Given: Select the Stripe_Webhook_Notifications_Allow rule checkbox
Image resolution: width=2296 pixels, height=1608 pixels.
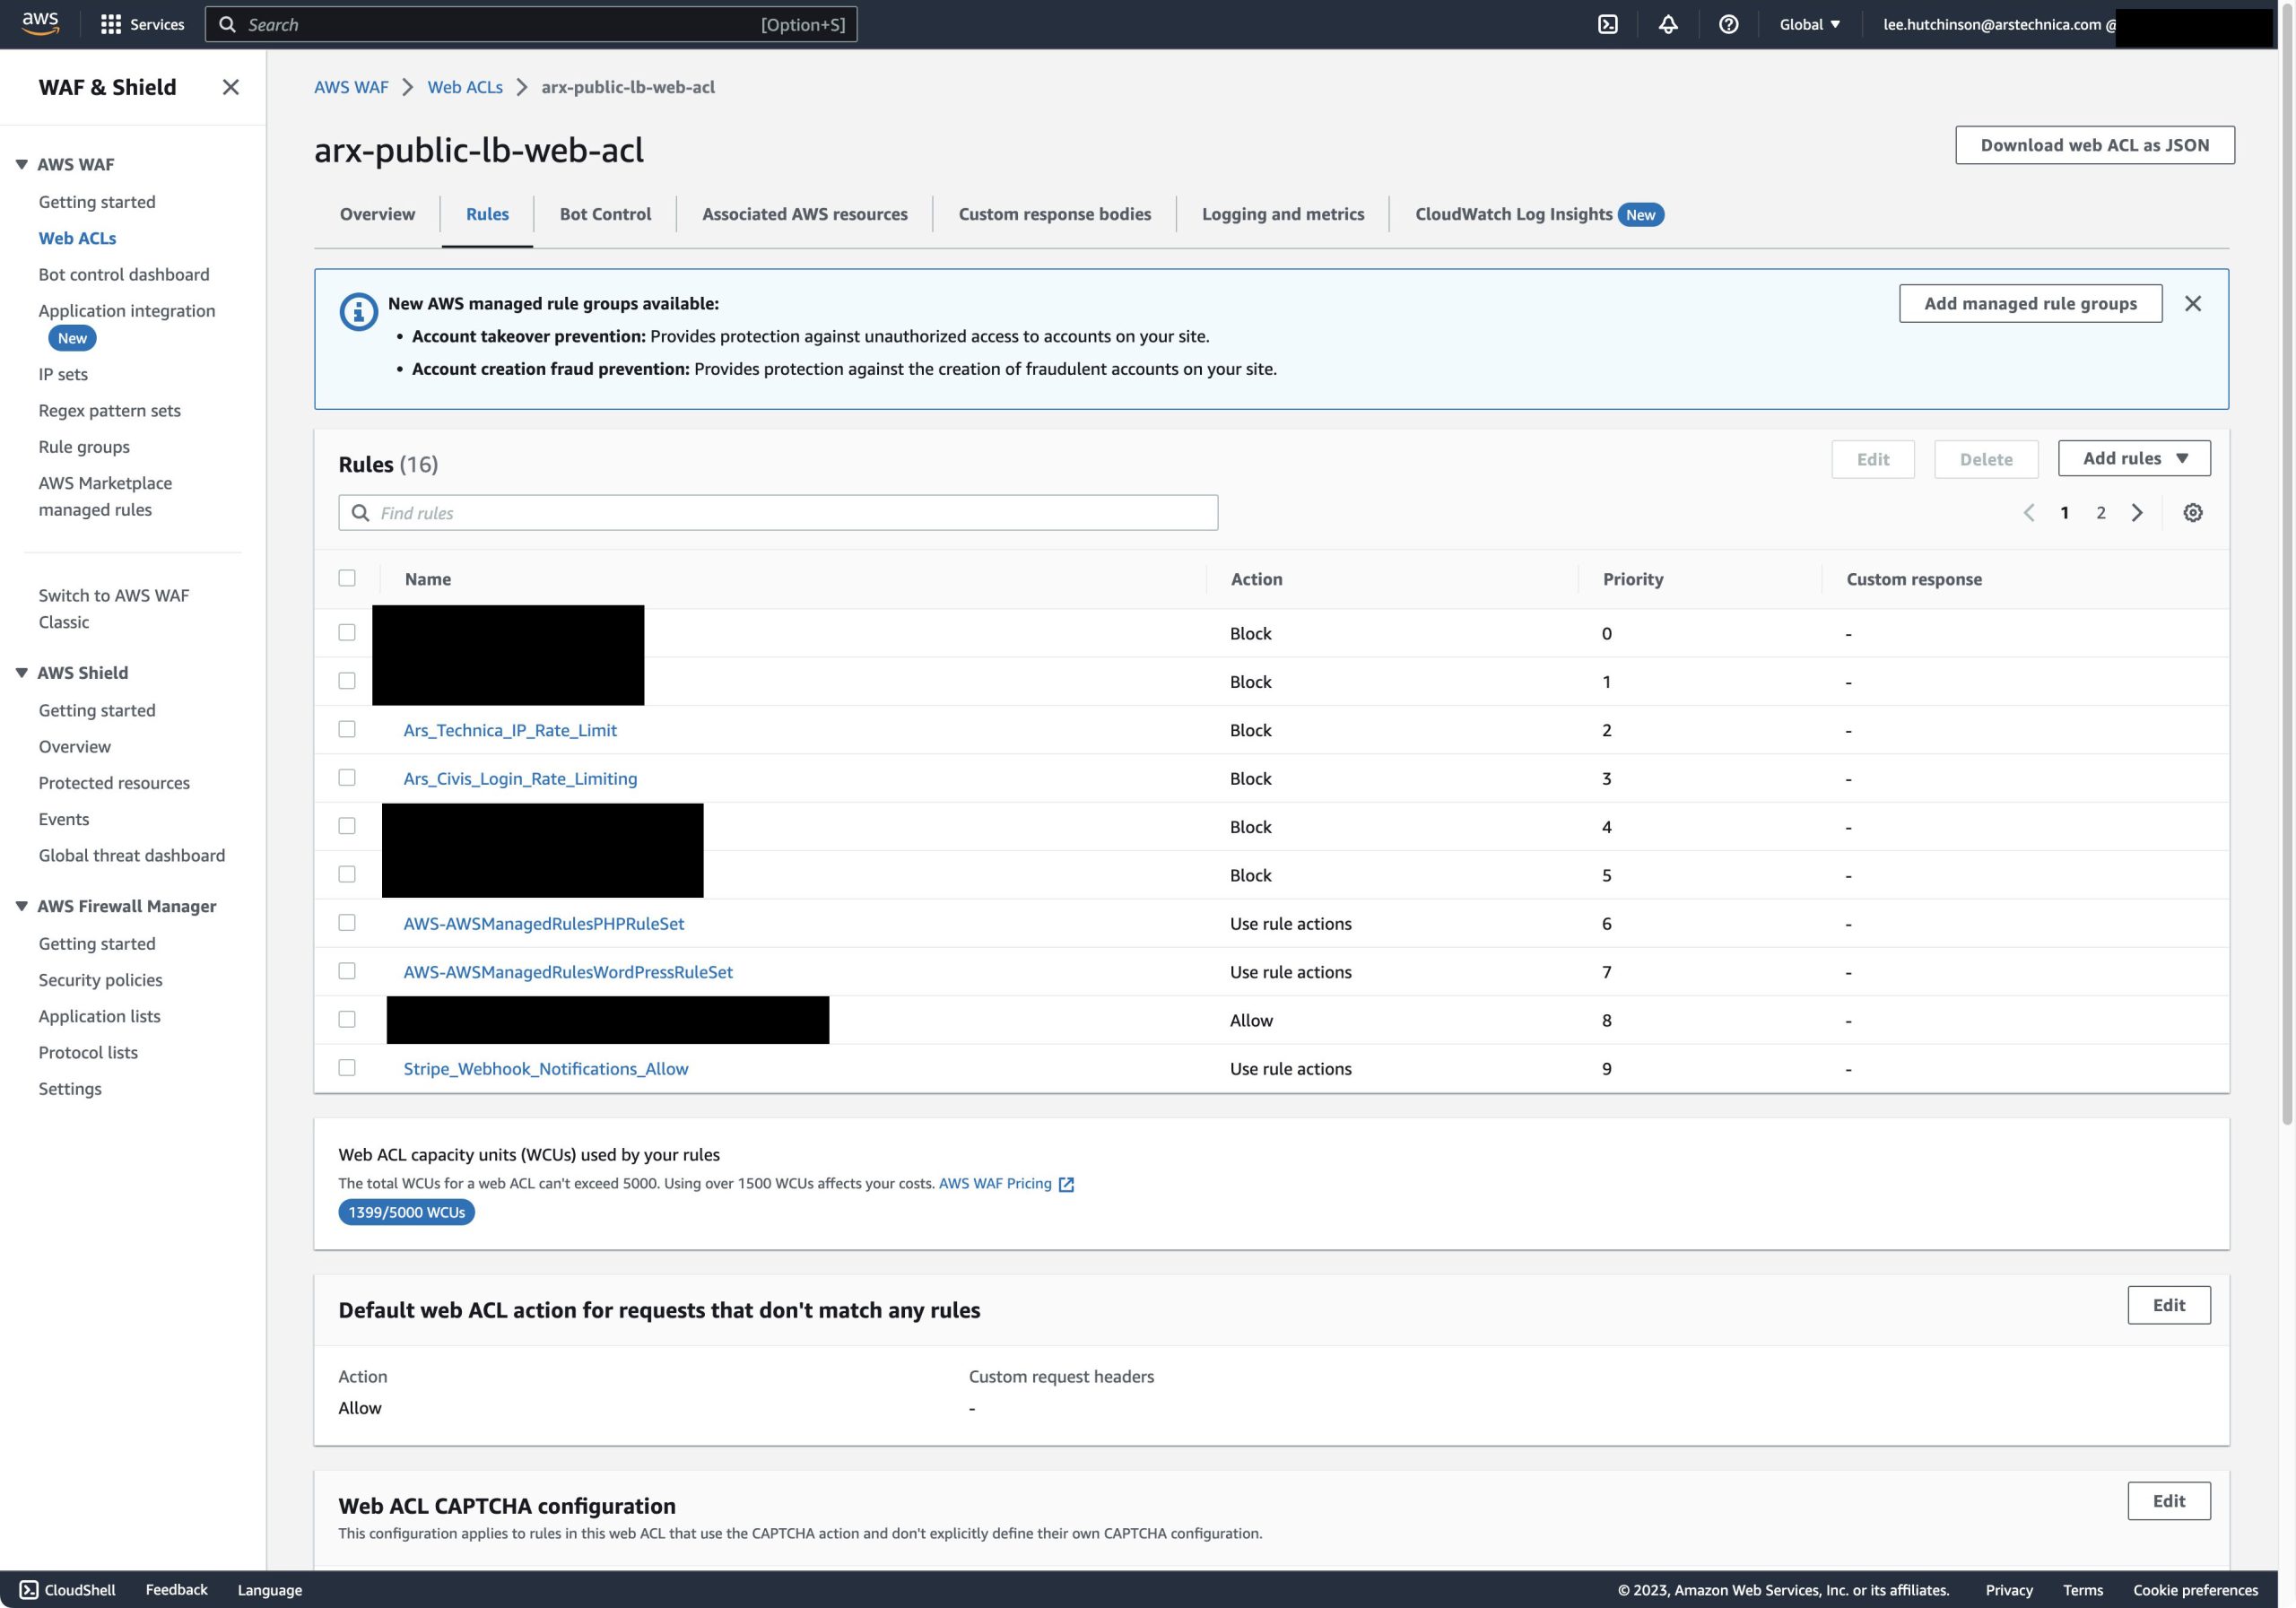Looking at the screenshot, I should [347, 1067].
